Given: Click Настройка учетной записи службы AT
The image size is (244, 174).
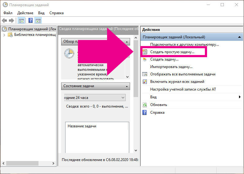Looking at the screenshot, I should (x=183, y=89).
